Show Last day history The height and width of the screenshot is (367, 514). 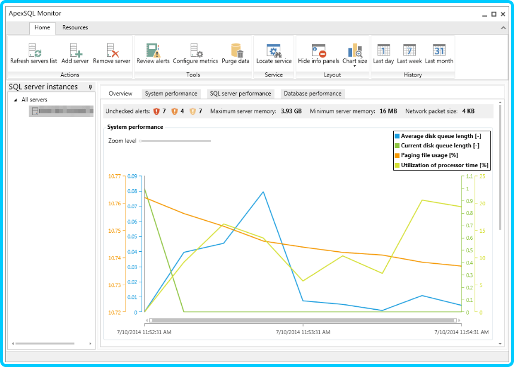[x=383, y=54]
